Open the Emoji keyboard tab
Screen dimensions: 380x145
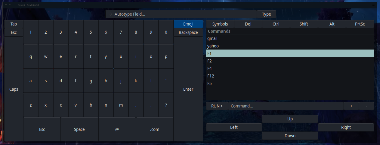pyautogui.click(x=188, y=24)
